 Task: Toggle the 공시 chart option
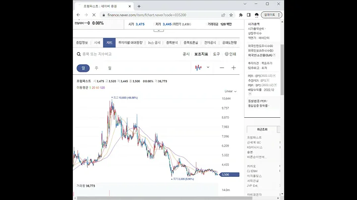[x=186, y=54]
